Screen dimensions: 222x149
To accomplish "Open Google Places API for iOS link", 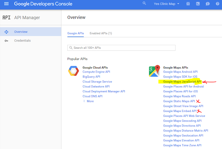I will point(180,91).
